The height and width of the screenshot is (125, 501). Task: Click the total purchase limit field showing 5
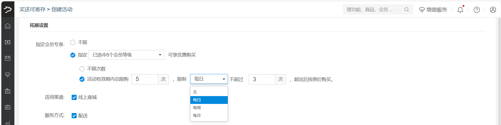coord(145,79)
